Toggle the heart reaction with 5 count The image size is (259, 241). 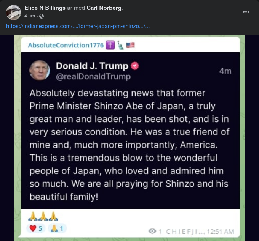coord(37,228)
